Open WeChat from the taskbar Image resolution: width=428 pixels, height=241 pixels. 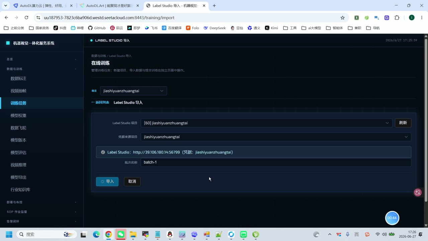pos(121,234)
